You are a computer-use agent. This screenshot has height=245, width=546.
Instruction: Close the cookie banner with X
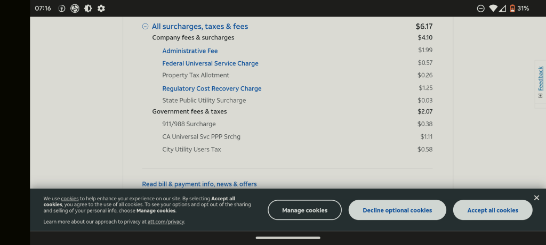[536, 198]
